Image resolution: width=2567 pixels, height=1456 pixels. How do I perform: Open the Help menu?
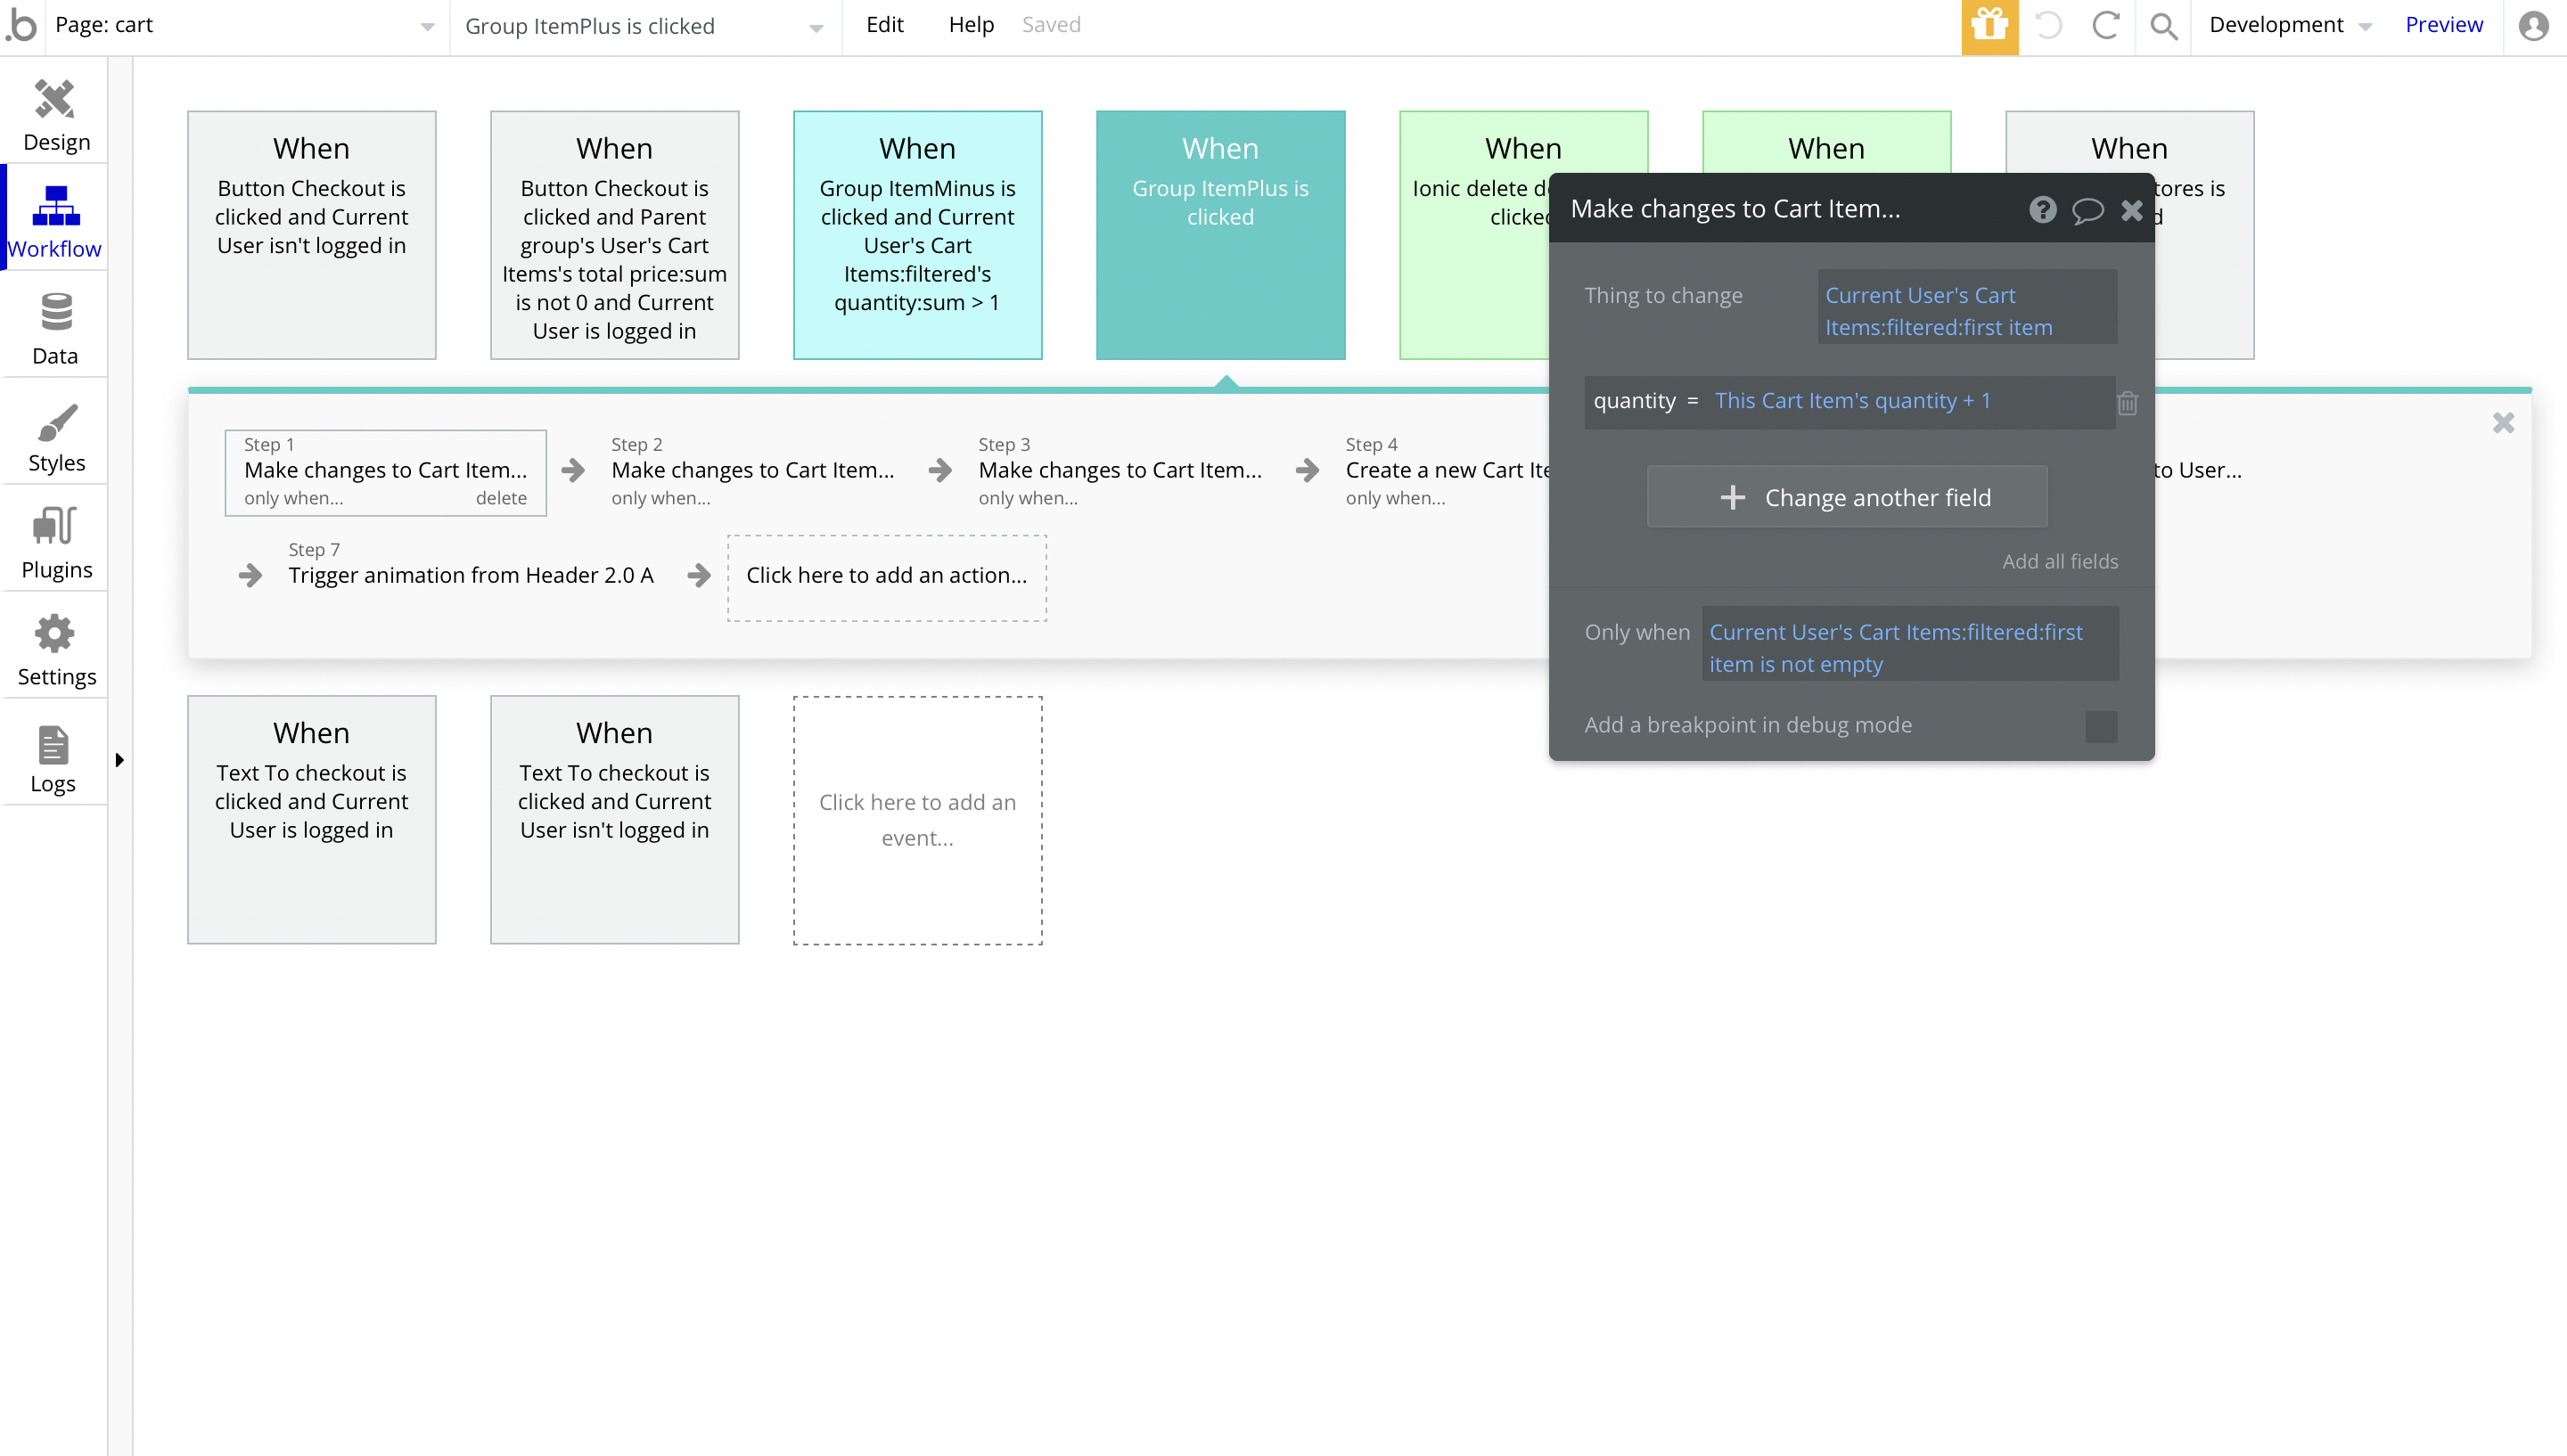[970, 25]
